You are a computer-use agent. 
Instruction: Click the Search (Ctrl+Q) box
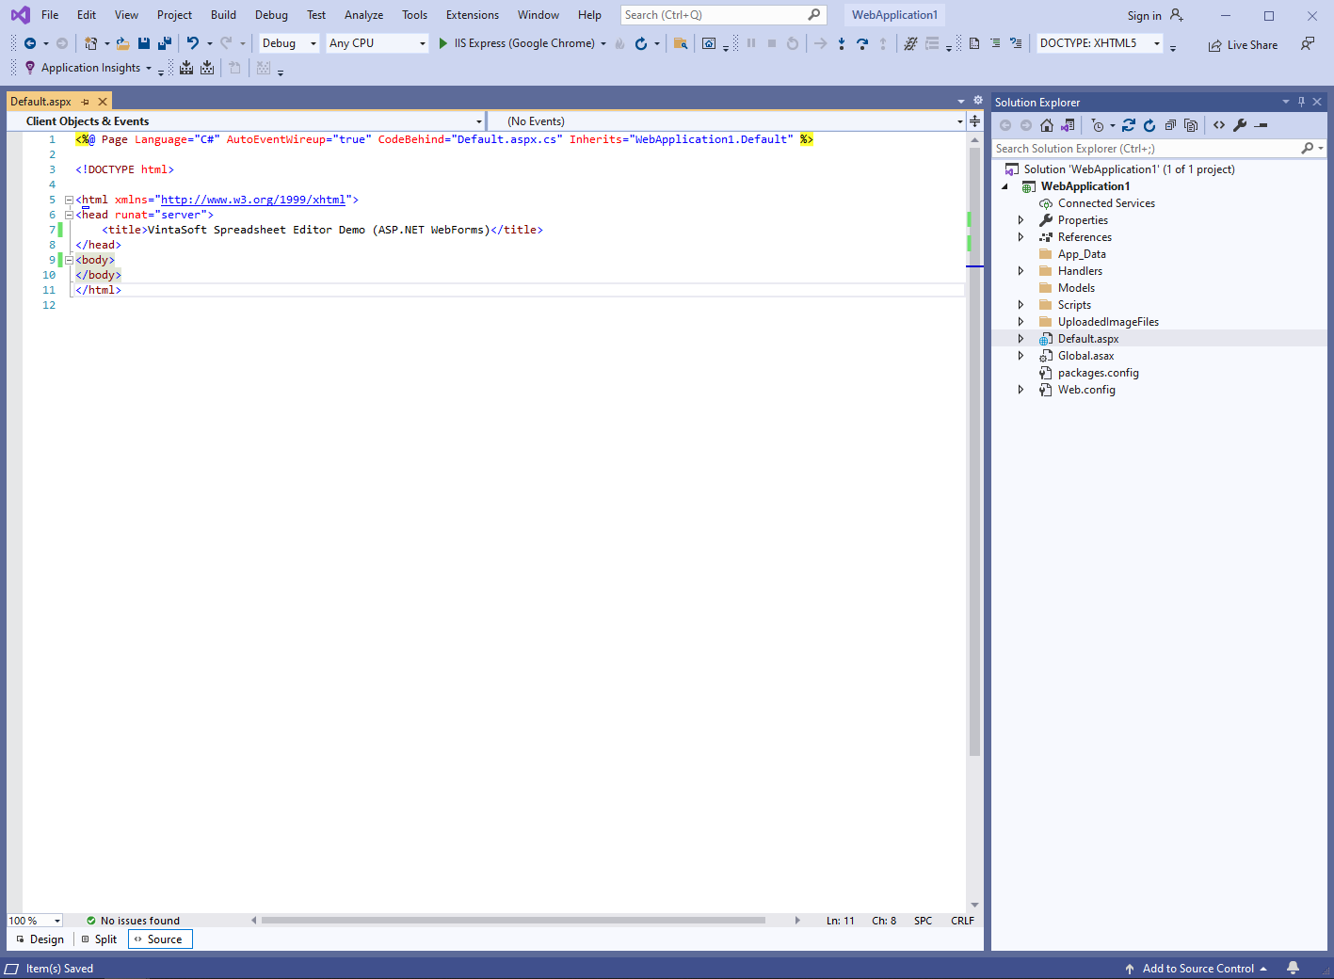[723, 15]
